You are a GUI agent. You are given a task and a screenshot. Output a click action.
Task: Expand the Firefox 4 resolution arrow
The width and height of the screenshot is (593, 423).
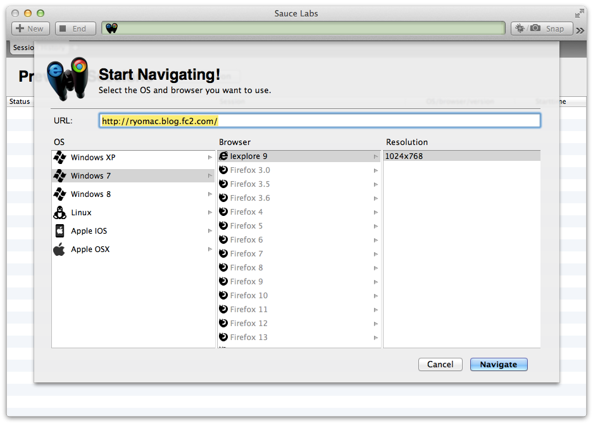tap(375, 212)
